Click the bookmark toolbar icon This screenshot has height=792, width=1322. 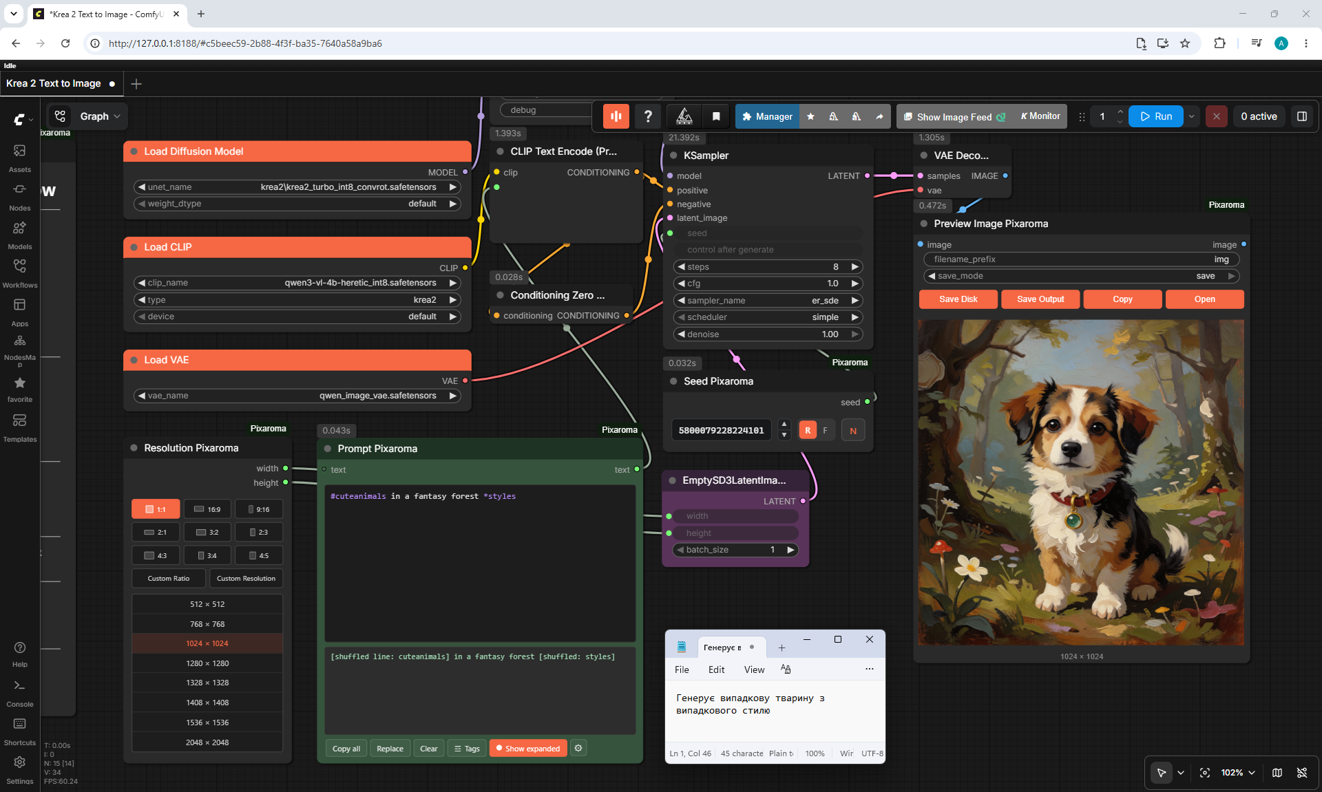pos(716,116)
